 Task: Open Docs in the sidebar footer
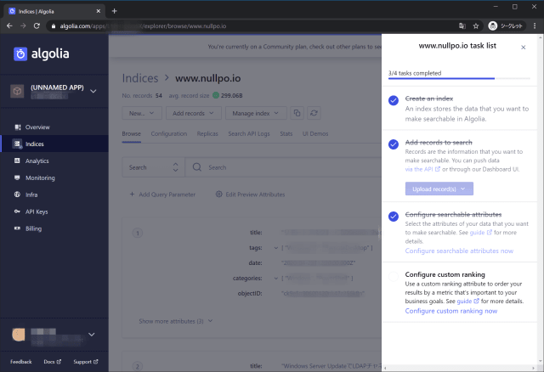(53, 362)
